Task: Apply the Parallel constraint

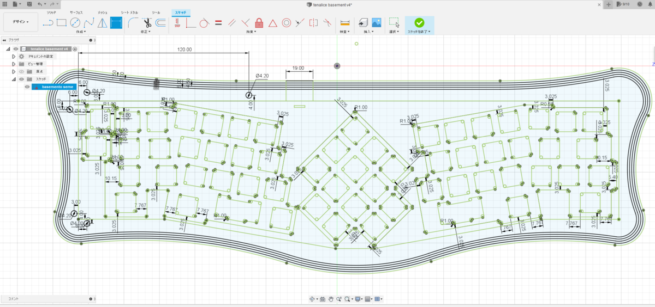Action: tap(232, 23)
